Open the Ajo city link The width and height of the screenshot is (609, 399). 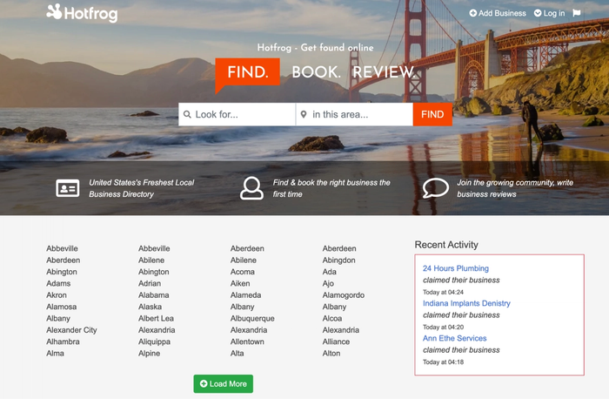tap(328, 283)
